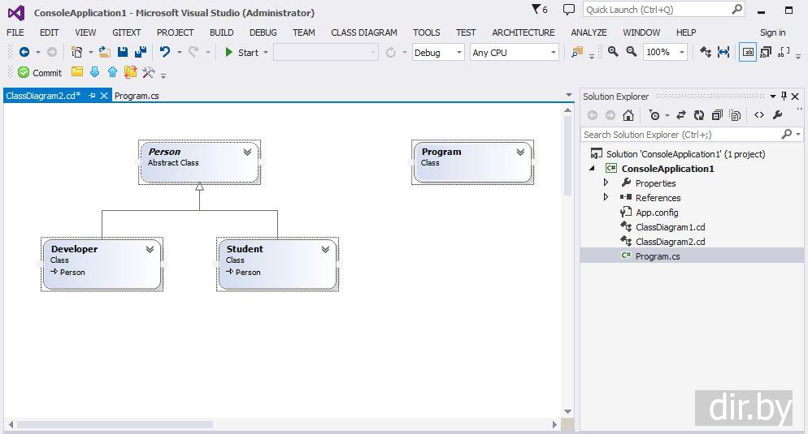The width and height of the screenshot is (808, 434).
Task: Open the Debug configuration dropdown
Action: coord(438,52)
